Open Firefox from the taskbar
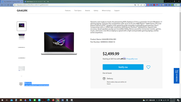 point(53,100)
